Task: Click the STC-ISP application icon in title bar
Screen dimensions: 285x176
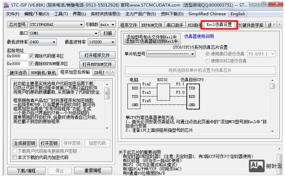Action: [x=6, y=5]
